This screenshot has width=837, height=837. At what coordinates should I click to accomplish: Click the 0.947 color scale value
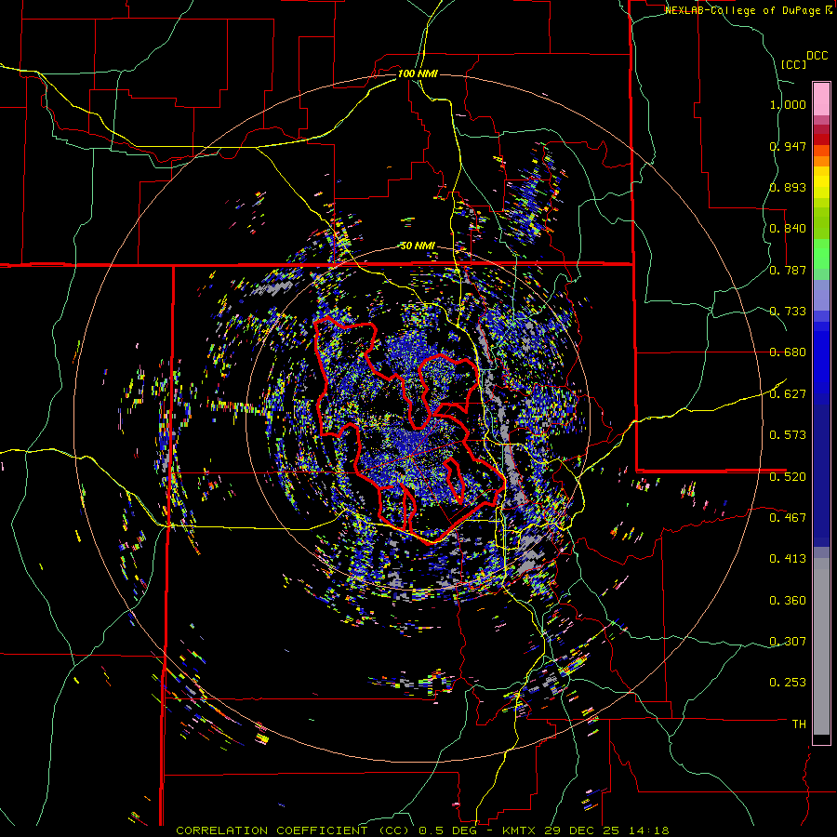[788, 146]
